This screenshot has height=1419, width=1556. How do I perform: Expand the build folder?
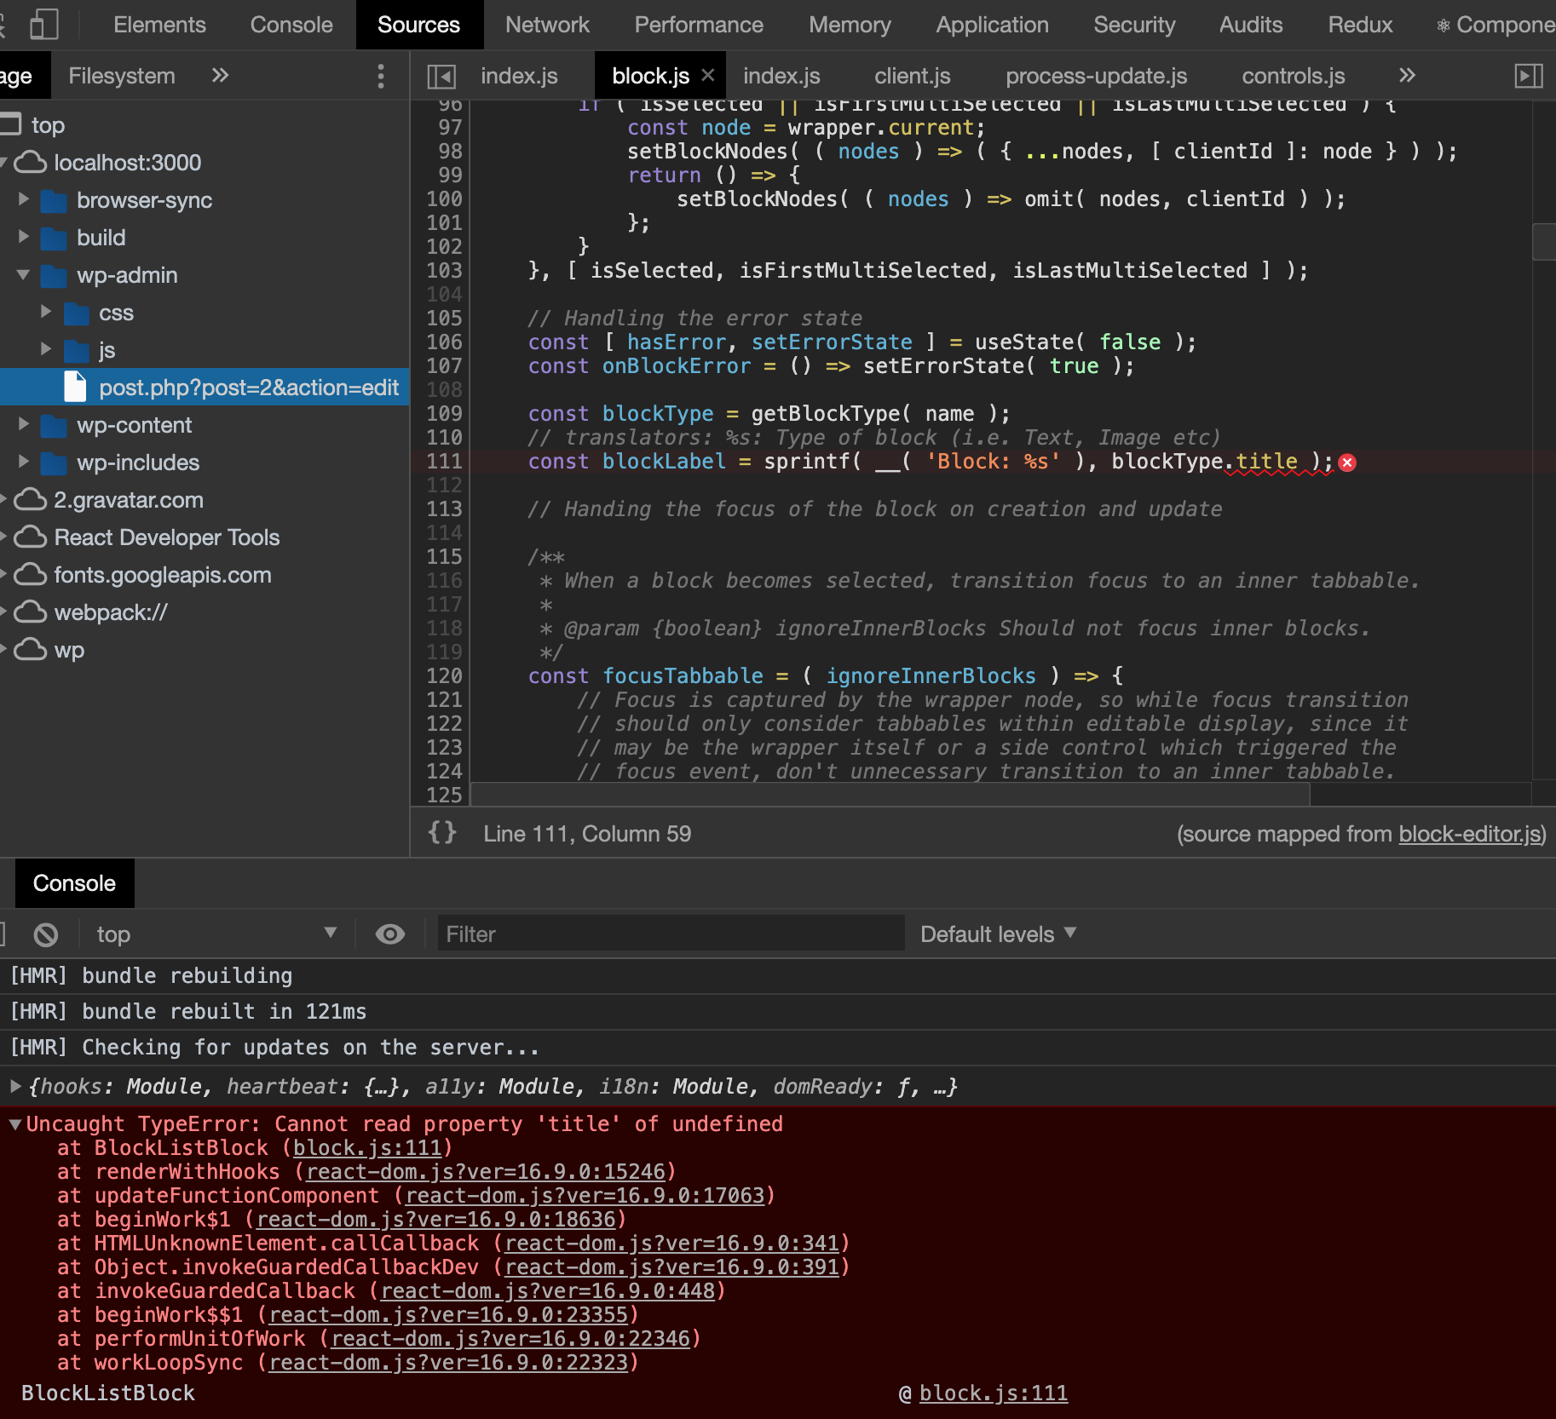coord(24,237)
